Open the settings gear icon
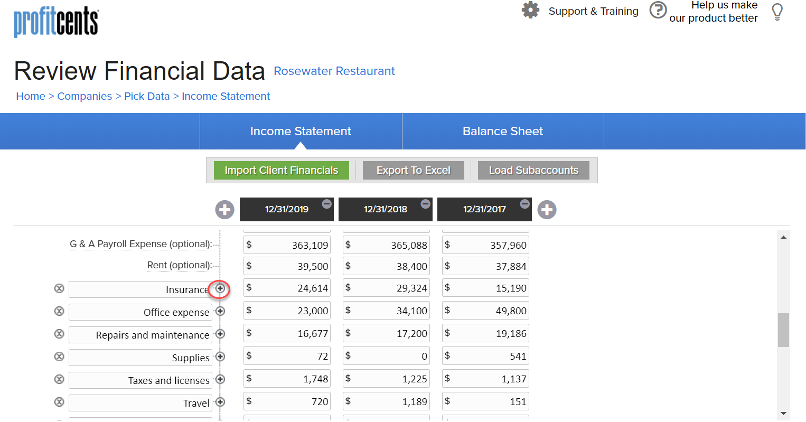The height and width of the screenshot is (422, 806). (x=530, y=10)
